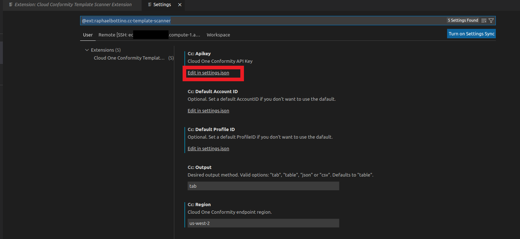This screenshot has height=239, width=520.
Task: Click the Cc: Output value field
Action: (x=263, y=186)
